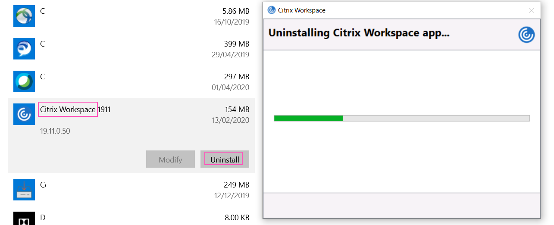
Task: Click the Citrix Workspace swirl icon in the app list
Action: pyautogui.click(x=24, y=114)
